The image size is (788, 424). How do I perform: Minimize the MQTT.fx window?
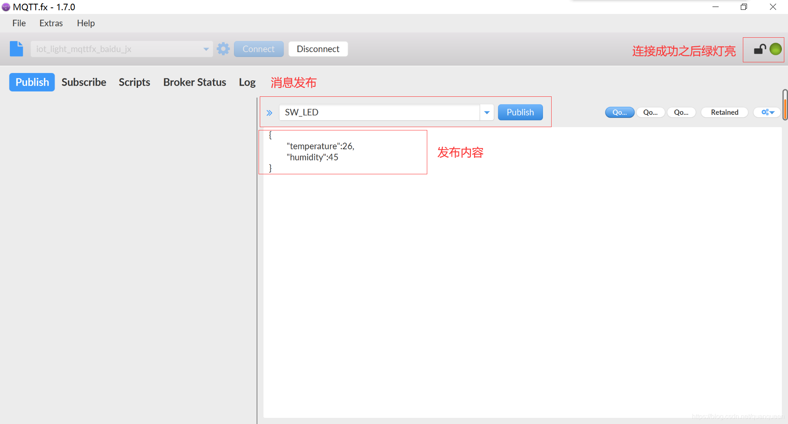pyautogui.click(x=715, y=7)
